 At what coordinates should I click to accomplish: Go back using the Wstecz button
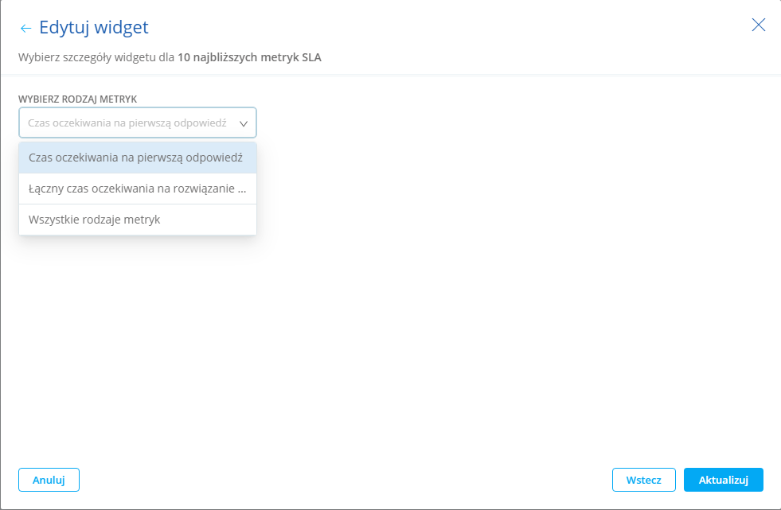point(643,480)
